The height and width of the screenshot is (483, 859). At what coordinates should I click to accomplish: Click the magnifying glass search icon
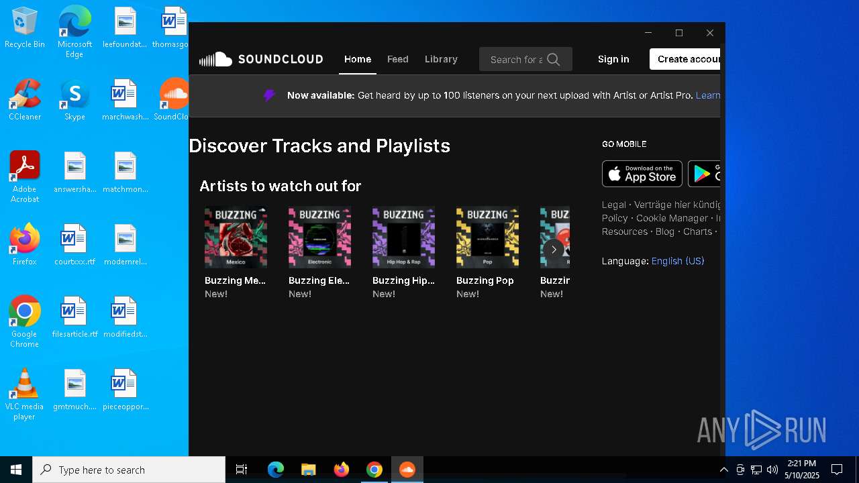tap(554, 60)
